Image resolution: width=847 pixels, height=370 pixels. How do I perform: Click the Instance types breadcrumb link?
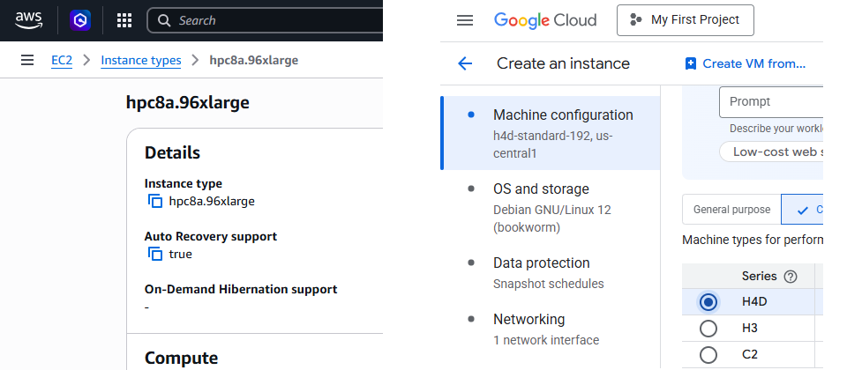coord(141,60)
